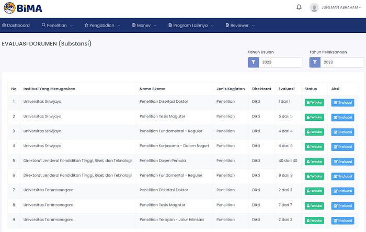Click the Tahun Usulan 2023 field
The image size is (366, 232).
pyautogui.click(x=280, y=63)
